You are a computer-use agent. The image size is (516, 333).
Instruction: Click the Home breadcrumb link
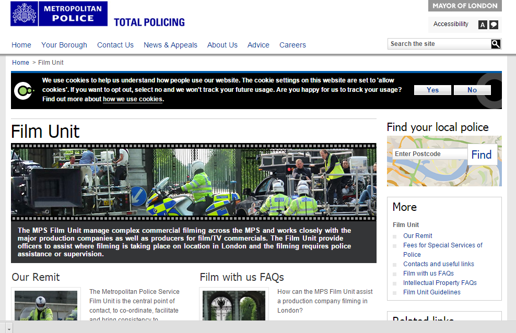[21, 63]
